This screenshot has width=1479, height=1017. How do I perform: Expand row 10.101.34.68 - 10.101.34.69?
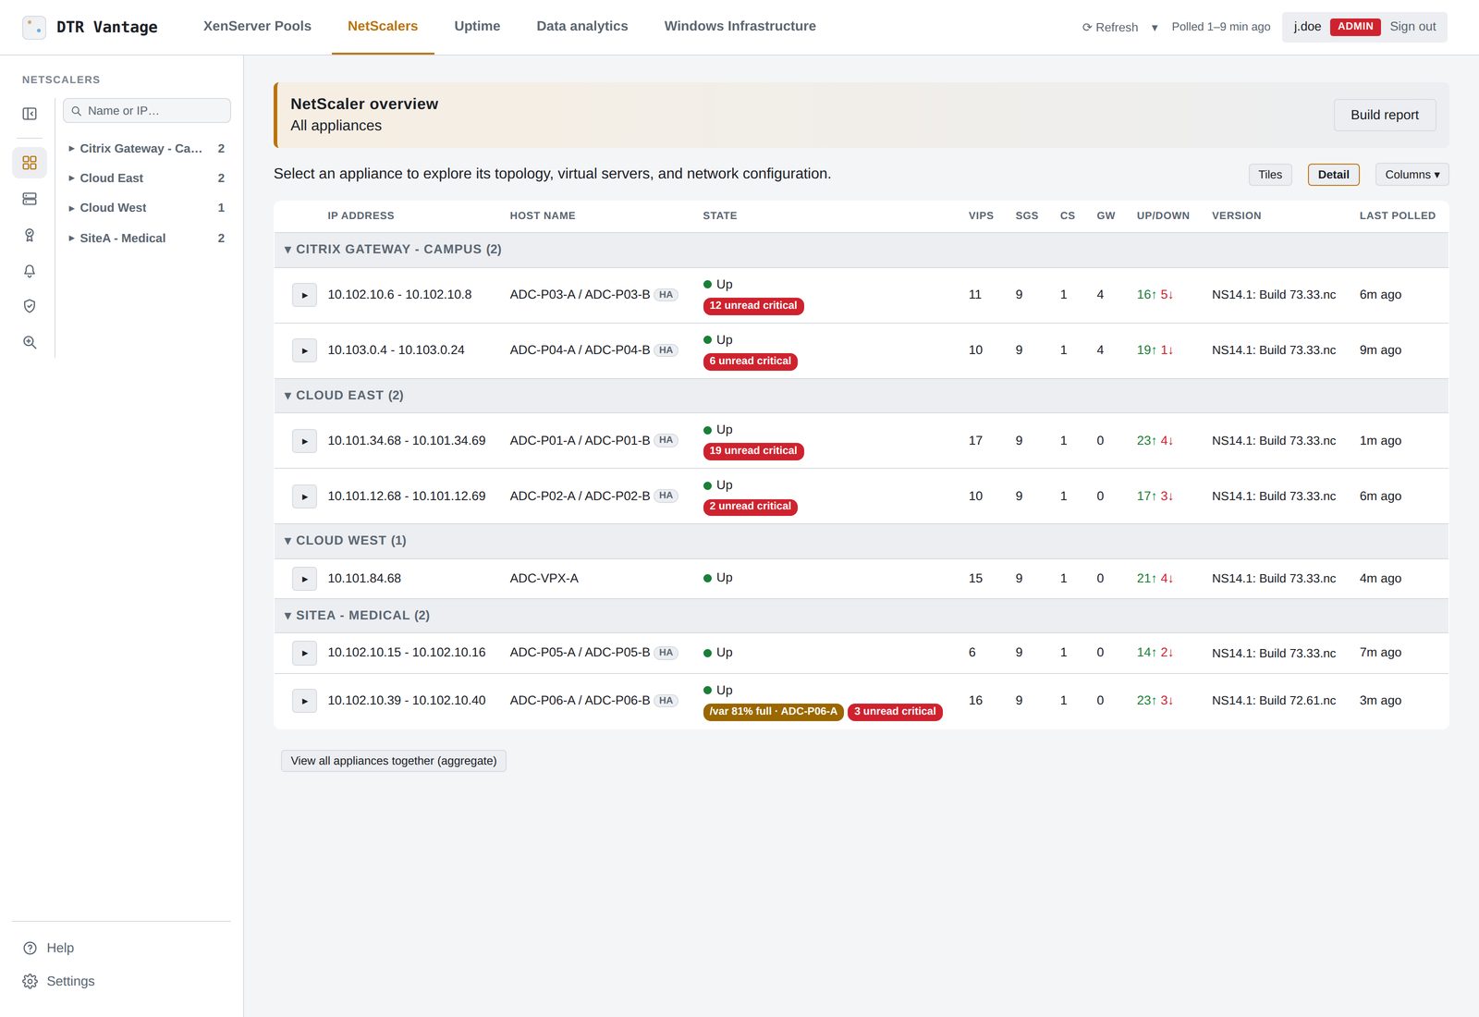coord(304,441)
